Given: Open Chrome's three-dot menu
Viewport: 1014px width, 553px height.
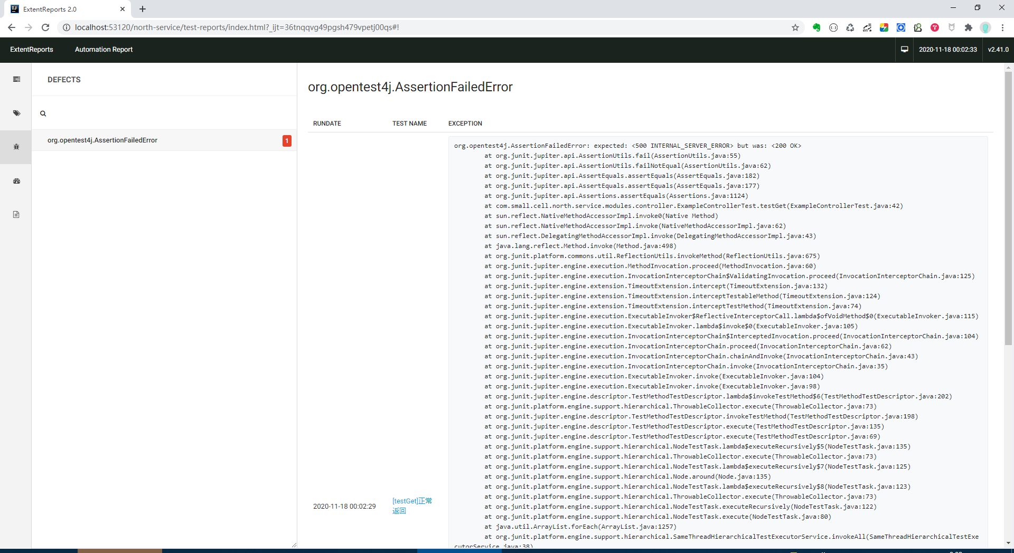Looking at the screenshot, I should [1002, 27].
